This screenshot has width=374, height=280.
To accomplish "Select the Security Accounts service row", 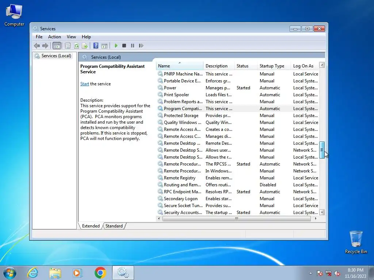I will (x=238, y=212).
